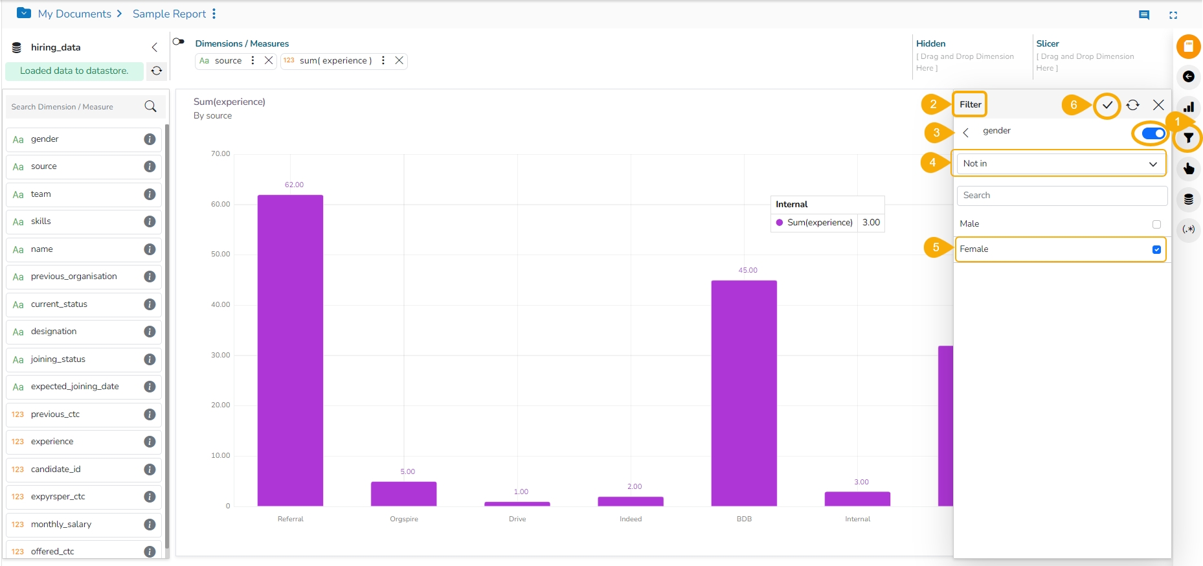
Task: Reset filter using the refresh icon
Action: click(x=1132, y=105)
